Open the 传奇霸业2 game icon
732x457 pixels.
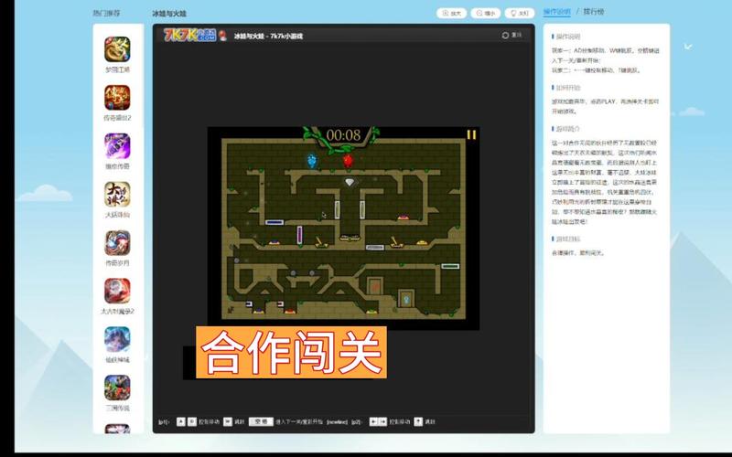click(117, 98)
